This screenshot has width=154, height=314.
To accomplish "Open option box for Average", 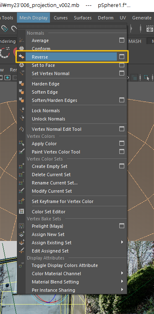I will [122, 40].
